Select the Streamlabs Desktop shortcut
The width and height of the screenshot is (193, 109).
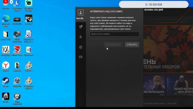[x=29, y=6]
